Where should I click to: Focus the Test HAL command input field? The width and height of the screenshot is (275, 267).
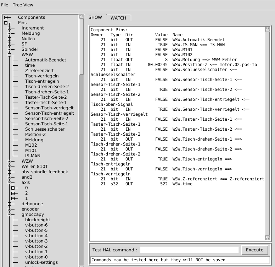pyautogui.click(x=189, y=250)
